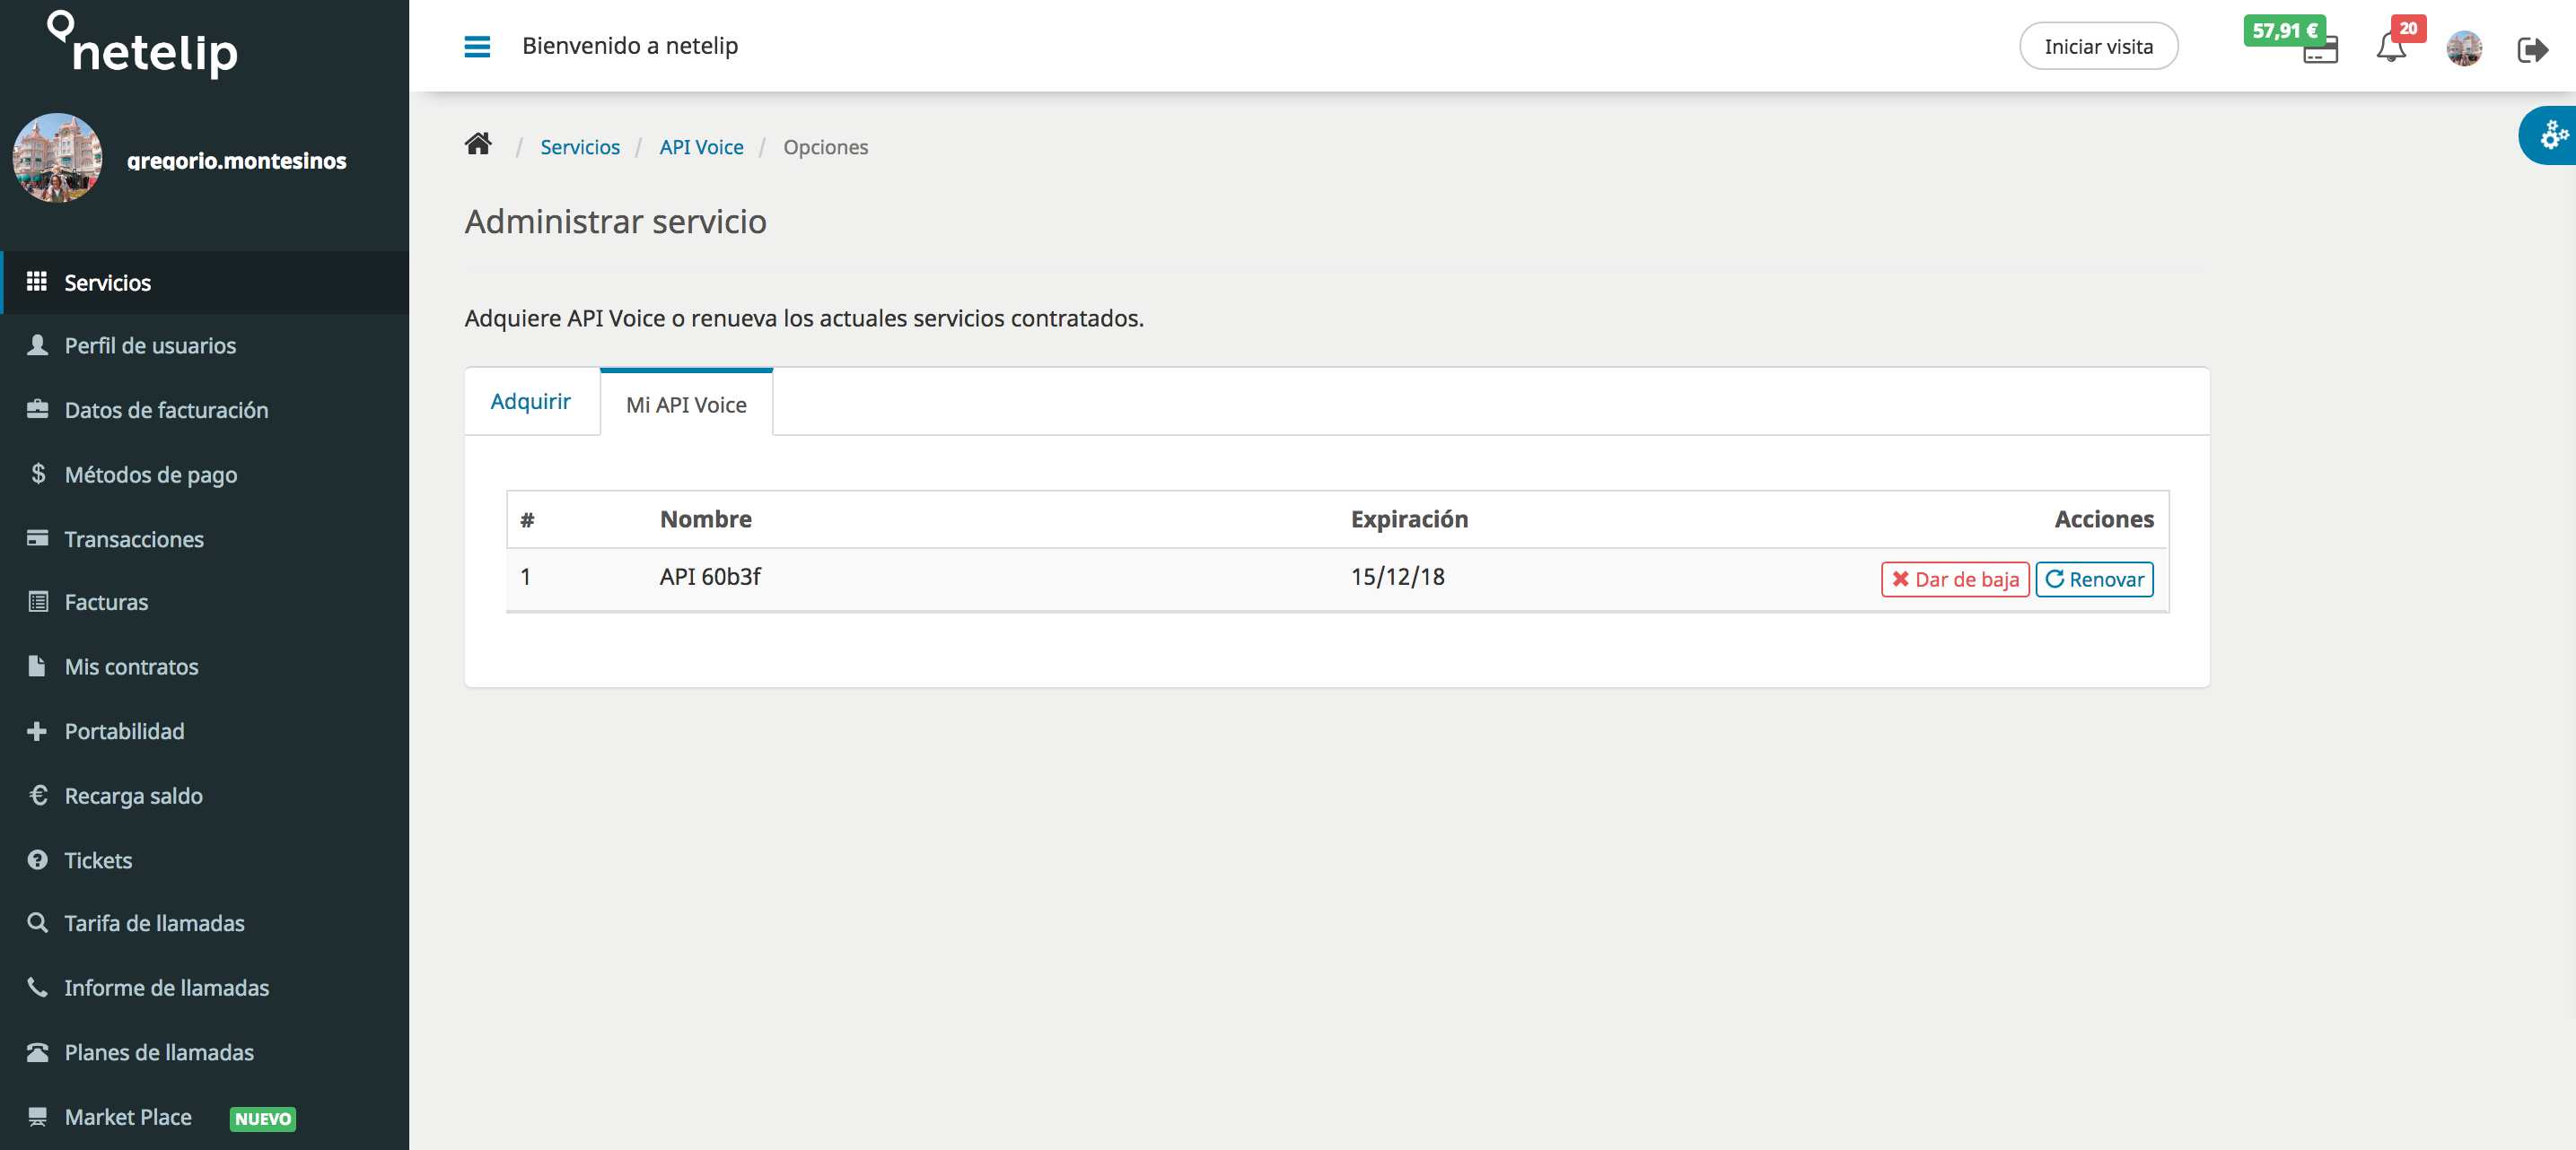
Task: Click the Servicios sidebar icon
Action: [x=36, y=281]
